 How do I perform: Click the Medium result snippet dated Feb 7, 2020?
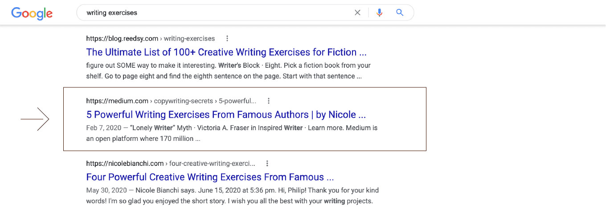click(x=232, y=133)
